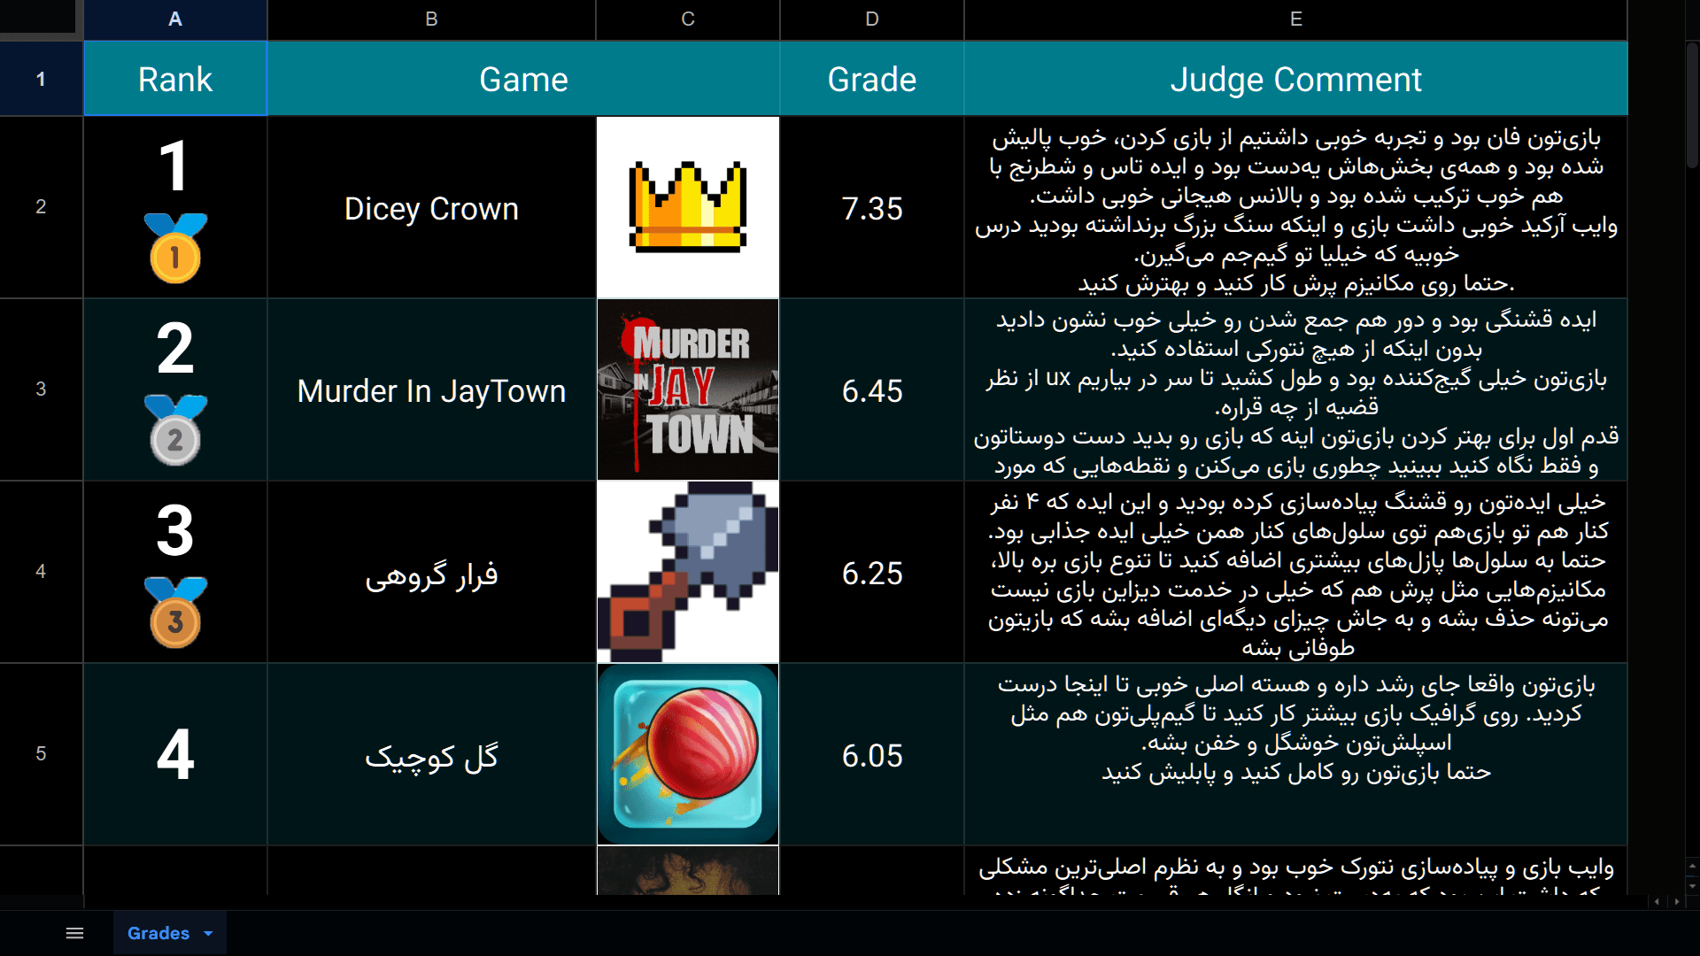Expand the sheet tab menu arrow
Viewport: 1700px width, 956px height.
click(x=208, y=933)
